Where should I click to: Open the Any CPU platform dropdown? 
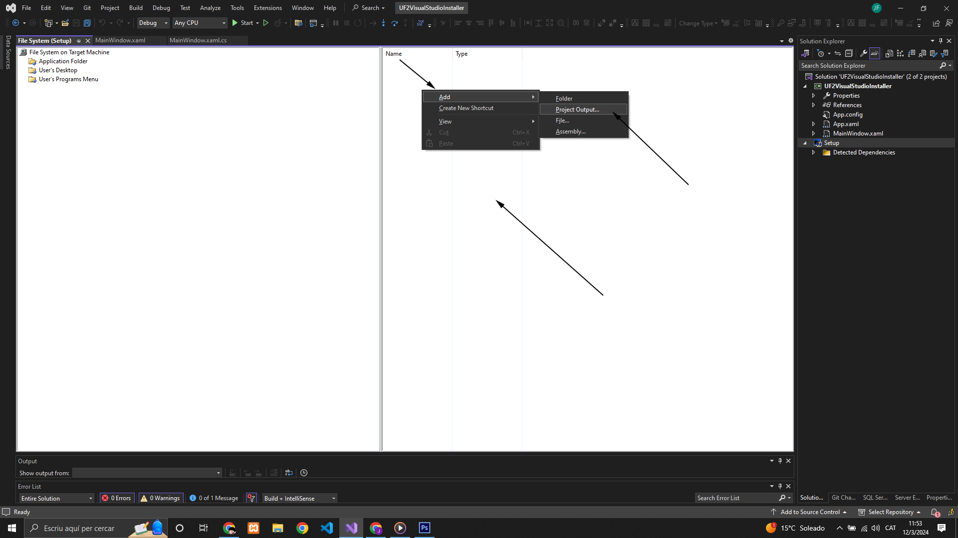(x=200, y=23)
